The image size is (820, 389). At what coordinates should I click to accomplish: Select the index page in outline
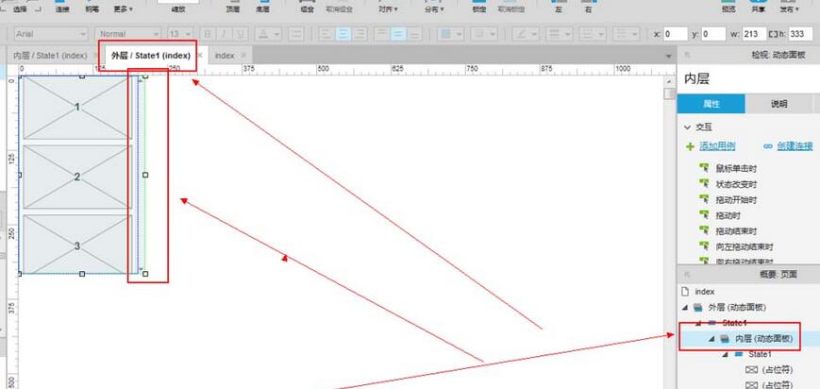click(x=705, y=292)
